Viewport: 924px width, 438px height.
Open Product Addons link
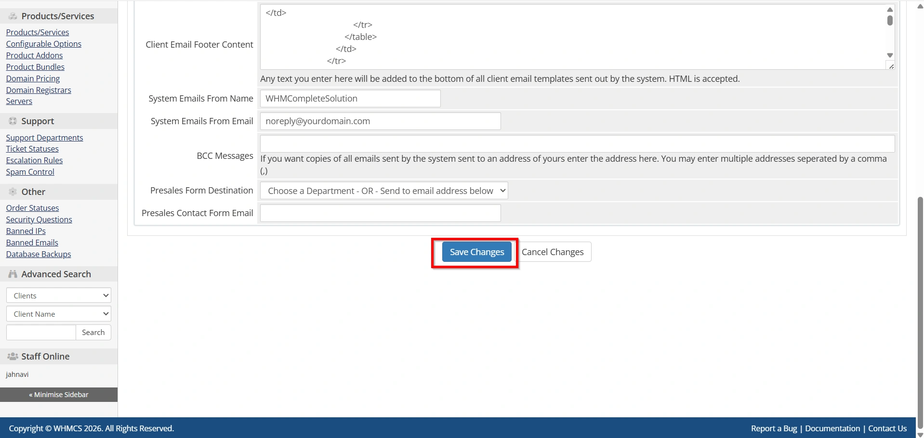[35, 55]
